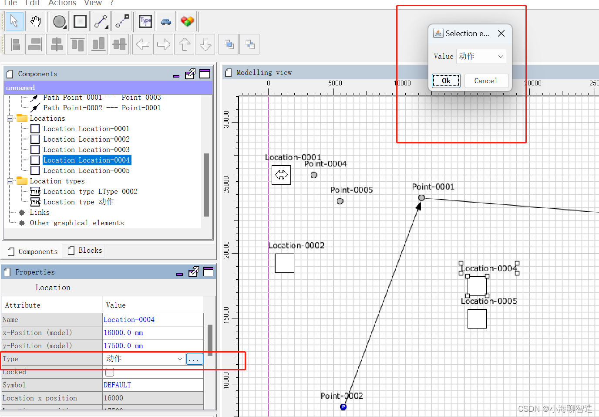The height and width of the screenshot is (417, 599).
Task: Select the path drawing tool
Action: click(101, 21)
